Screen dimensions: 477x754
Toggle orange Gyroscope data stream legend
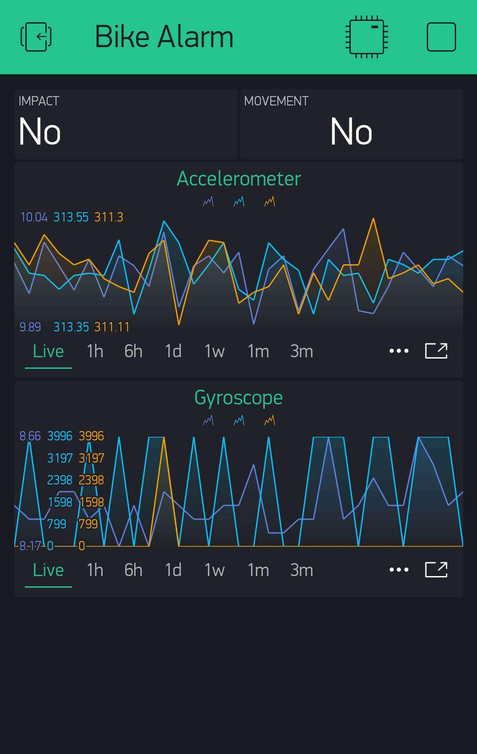point(270,420)
